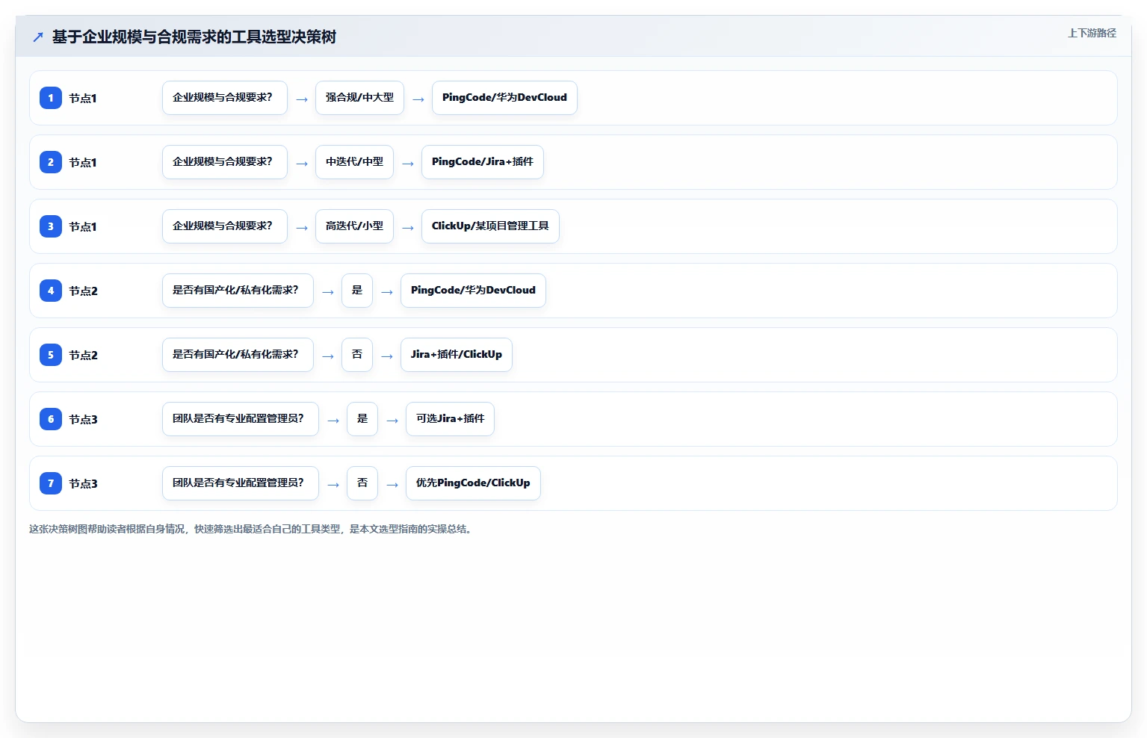Screen dimensions: 1147x738
Task: Click 团队是否有专业配置管理员? box in row 7
Action: pos(241,483)
